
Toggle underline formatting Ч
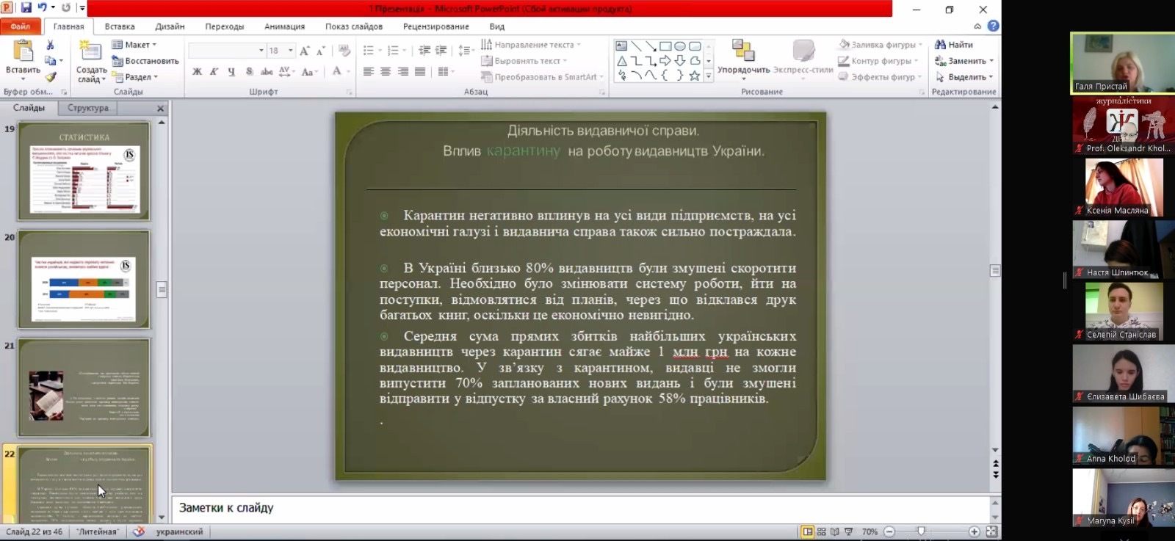click(x=231, y=71)
